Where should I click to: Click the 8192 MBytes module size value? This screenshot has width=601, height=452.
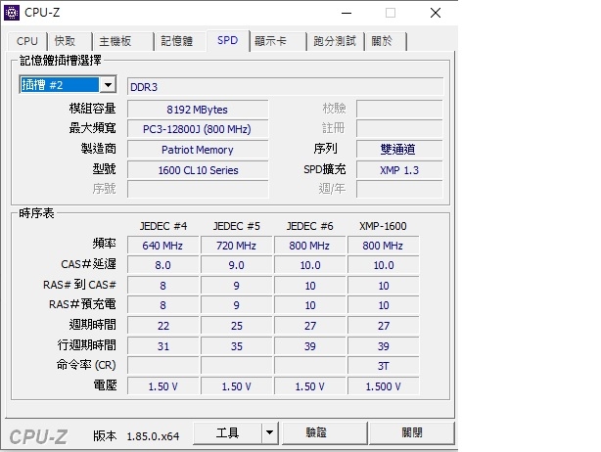coord(198,110)
